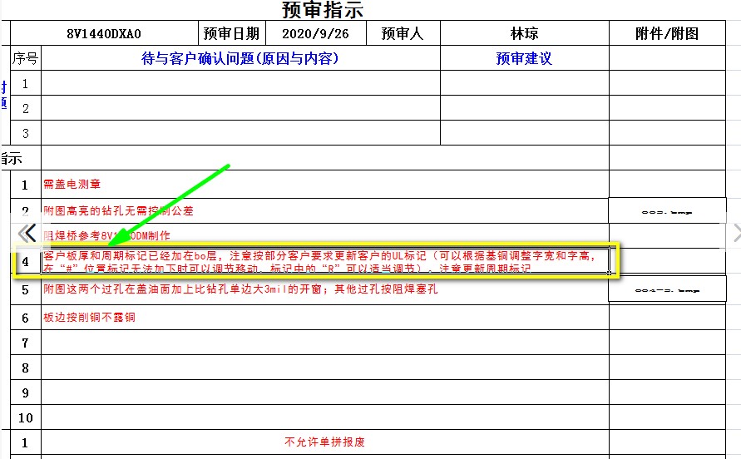
Task: Select the 阻焊桥参考 instruction row
Action: [325, 235]
